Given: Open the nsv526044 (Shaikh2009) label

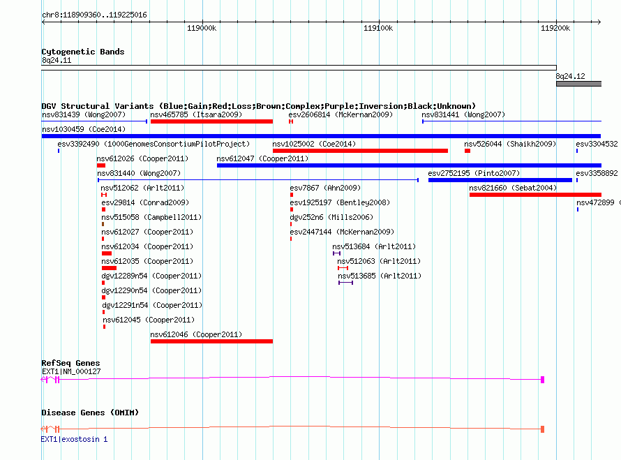Looking at the screenshot, I should [x=510, y=144].
